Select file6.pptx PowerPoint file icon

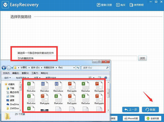point(99,99)
